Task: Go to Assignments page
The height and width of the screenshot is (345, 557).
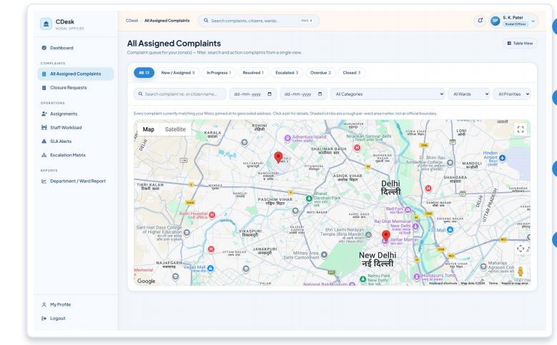Action: point(76,114)
